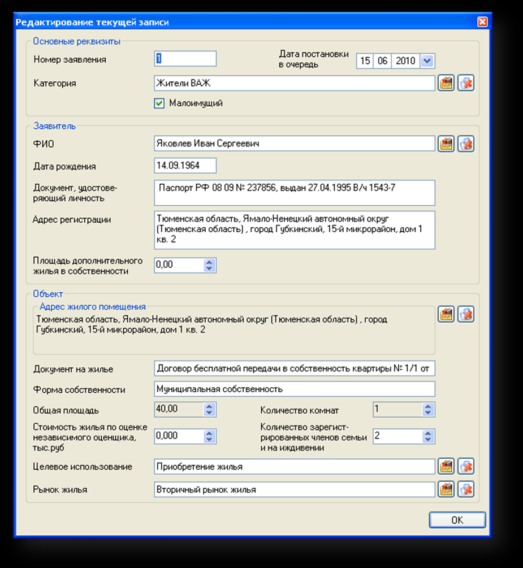Image resolution: width=523 pixels, height=568 pixels.
Task: Open the category selection list icon
Action: coord(446,83)
